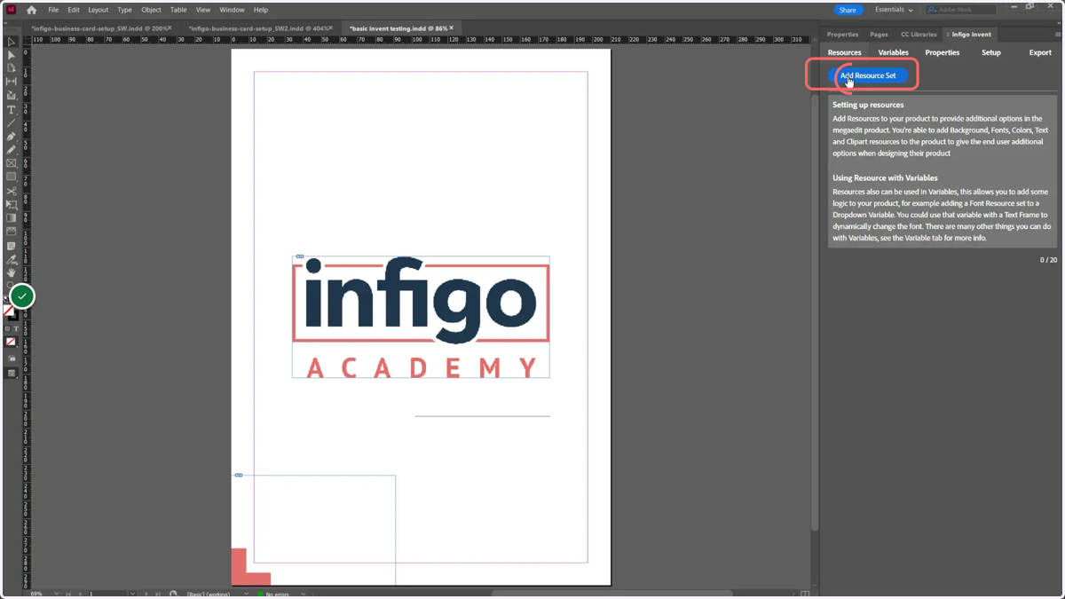Switch to the Resources tab
Screen dimensions: 1065x599
844,52
